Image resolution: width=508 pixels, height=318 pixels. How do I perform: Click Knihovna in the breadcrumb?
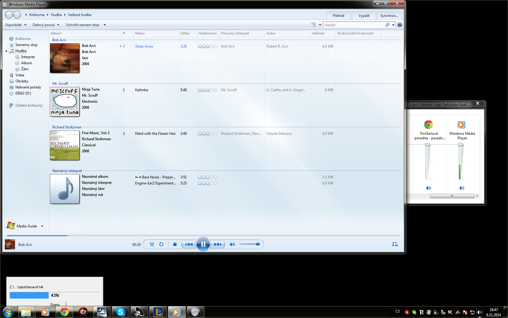click(37, 15)
